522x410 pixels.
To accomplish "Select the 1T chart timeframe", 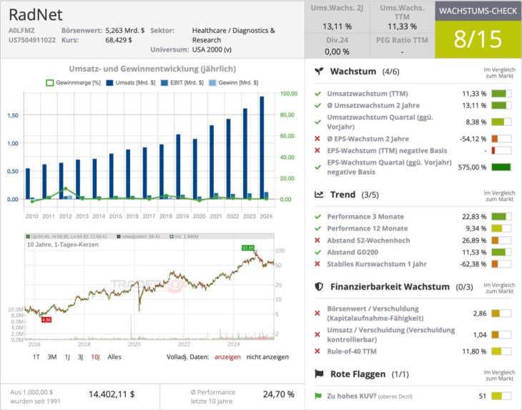I will pyautogui.click(x=36, y=357).
